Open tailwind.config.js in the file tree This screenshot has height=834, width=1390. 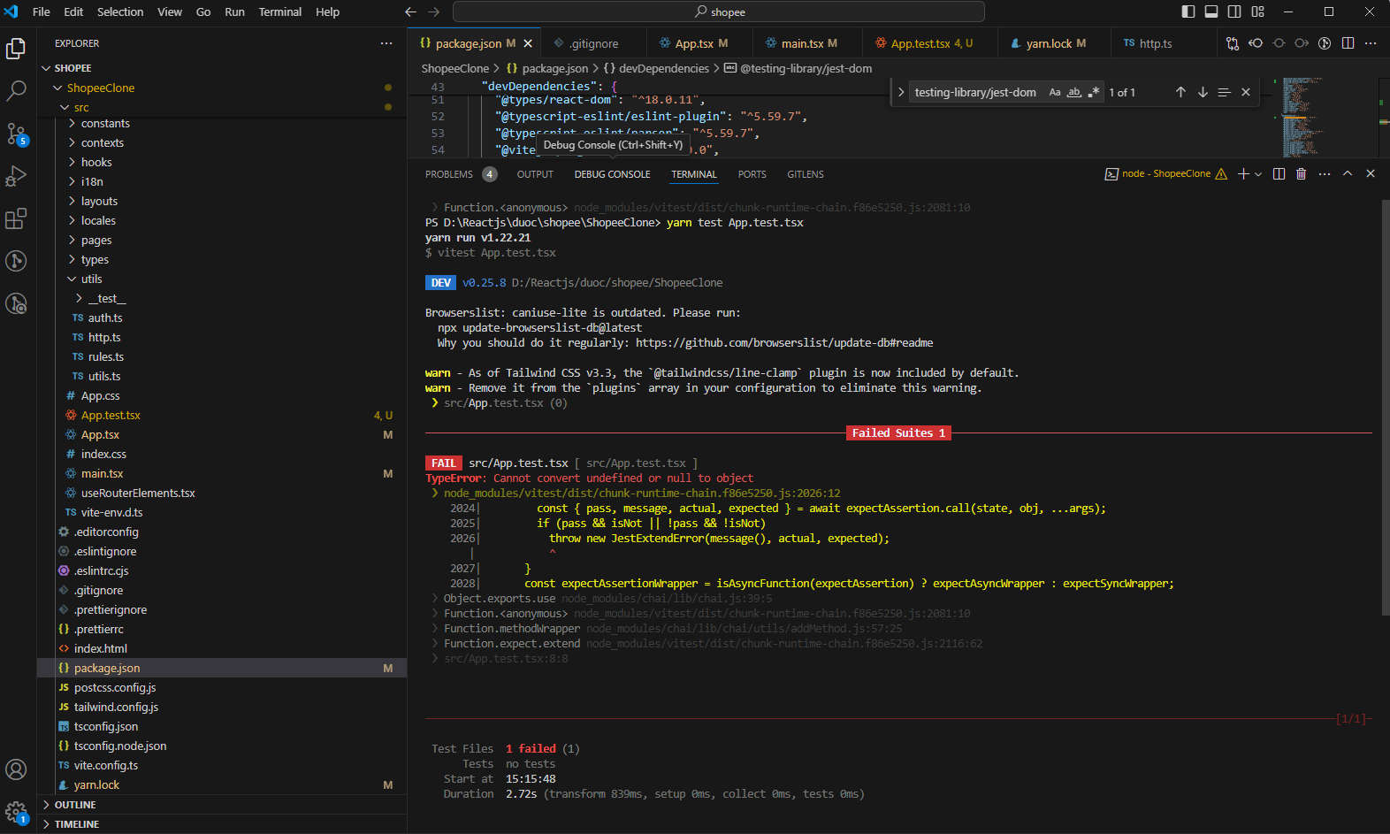point(116,707)
